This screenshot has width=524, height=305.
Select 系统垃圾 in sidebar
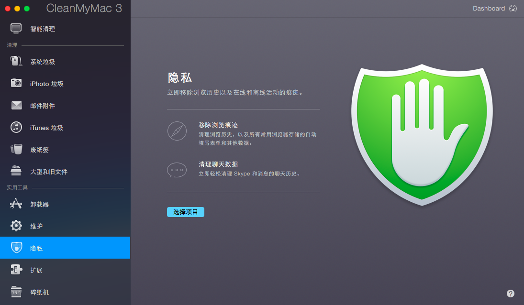coord(65,62)
